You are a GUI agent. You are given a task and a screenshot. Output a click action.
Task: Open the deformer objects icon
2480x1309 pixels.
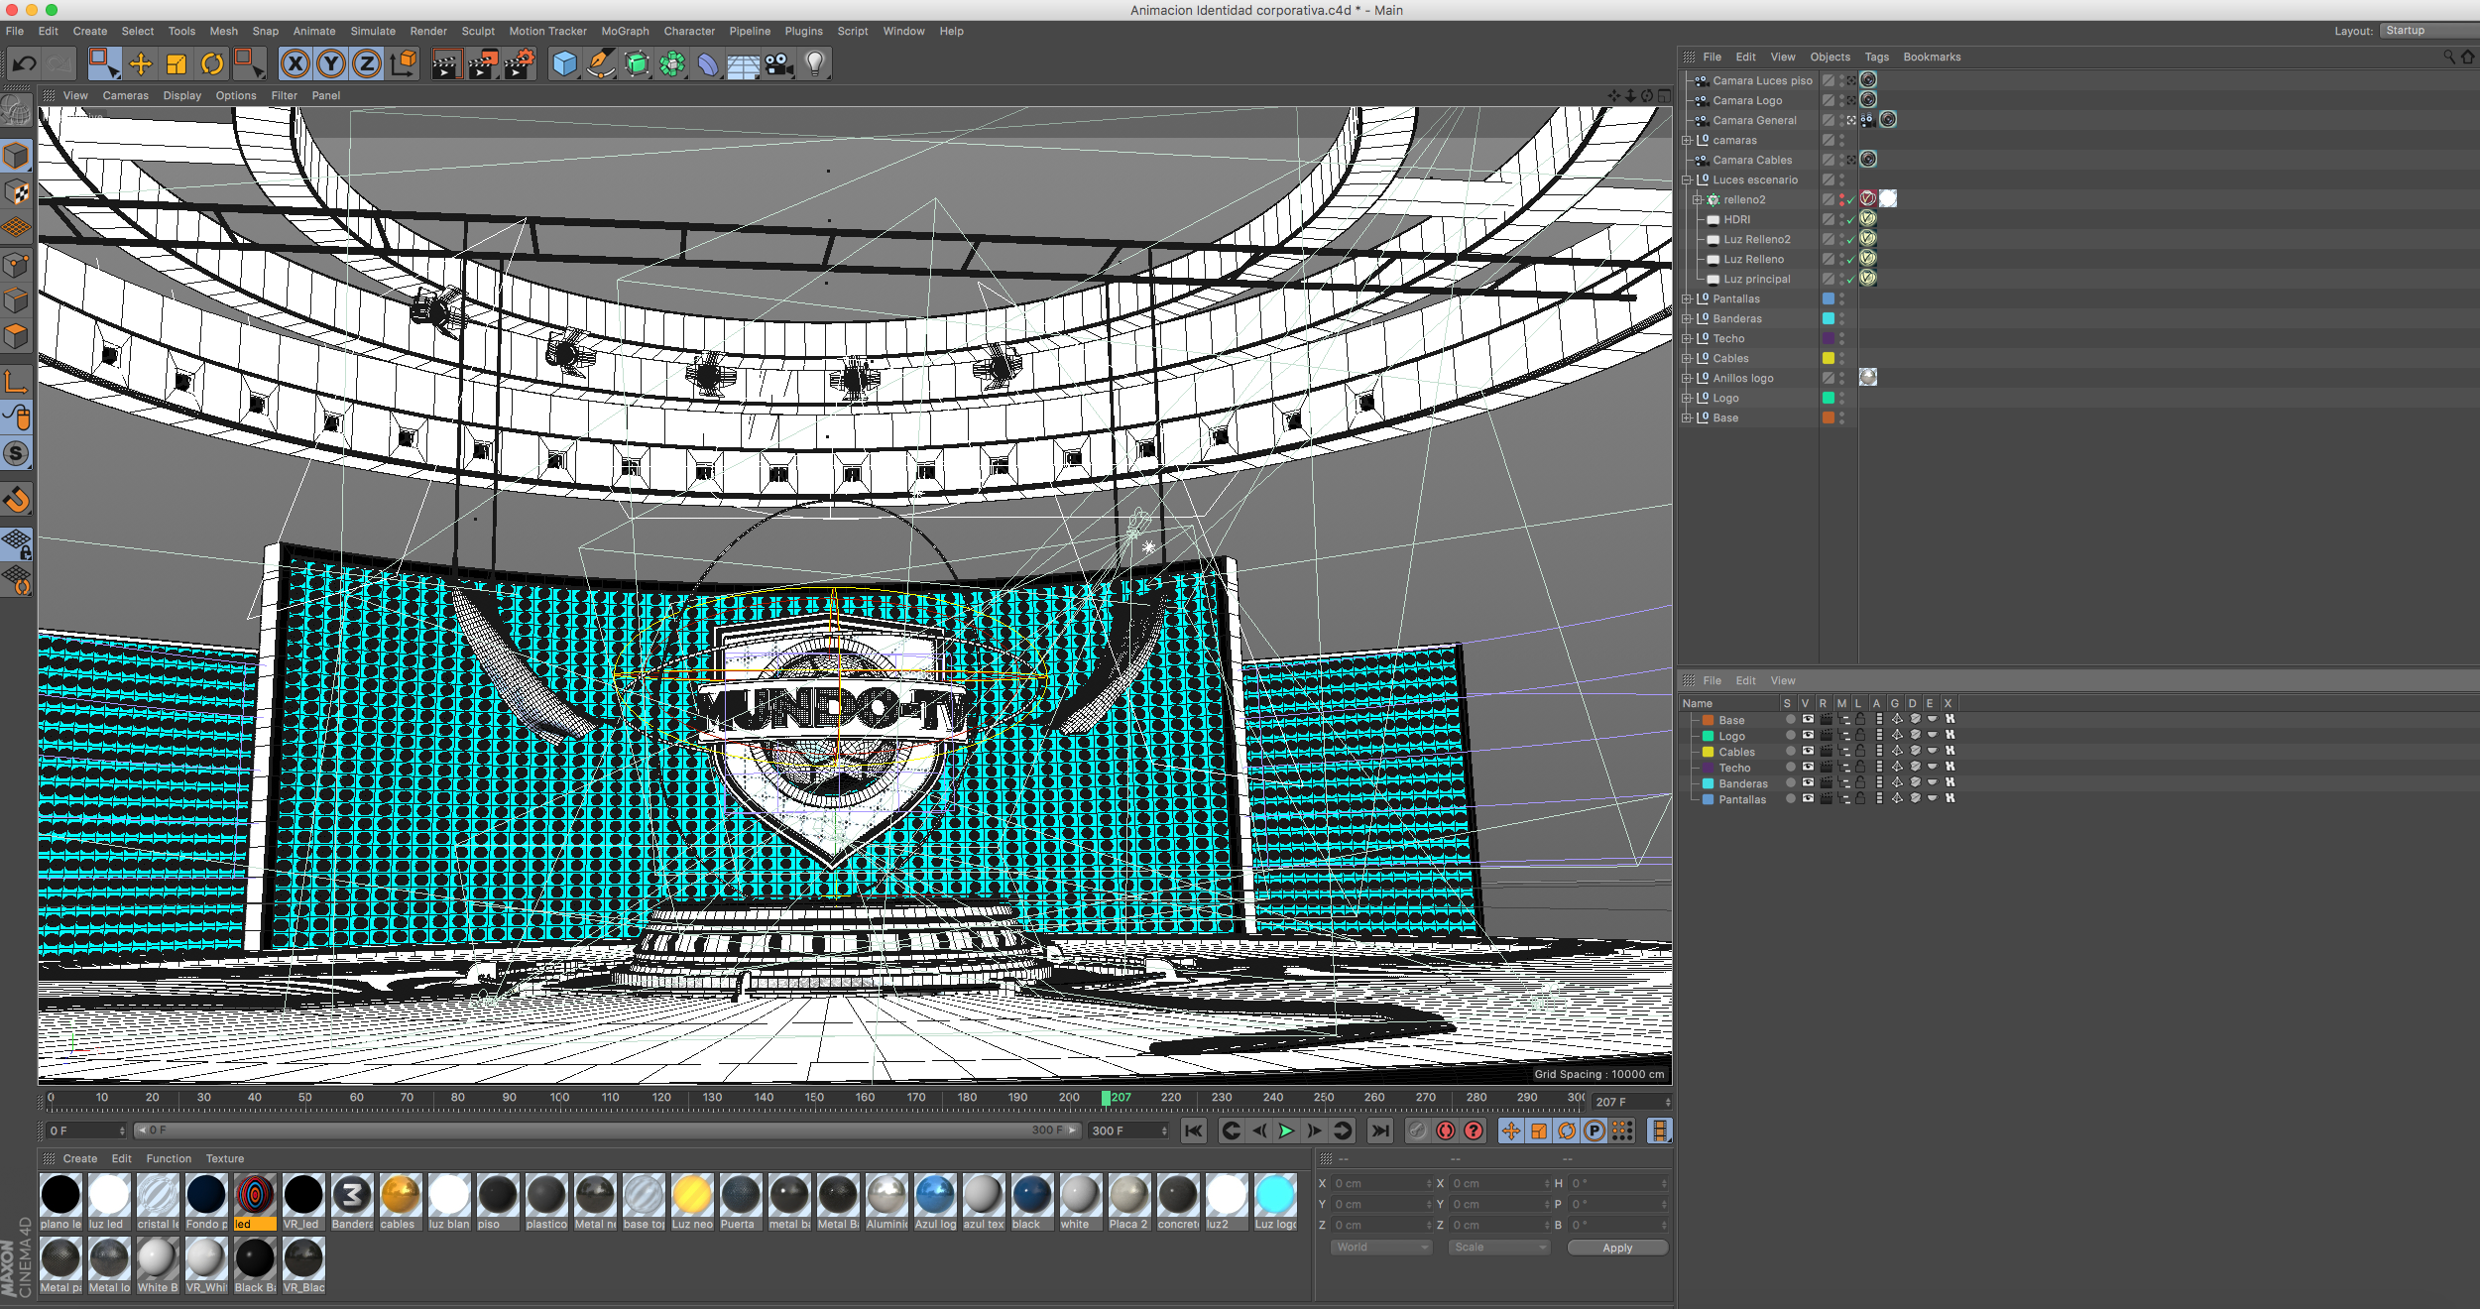tap(708, 64)
